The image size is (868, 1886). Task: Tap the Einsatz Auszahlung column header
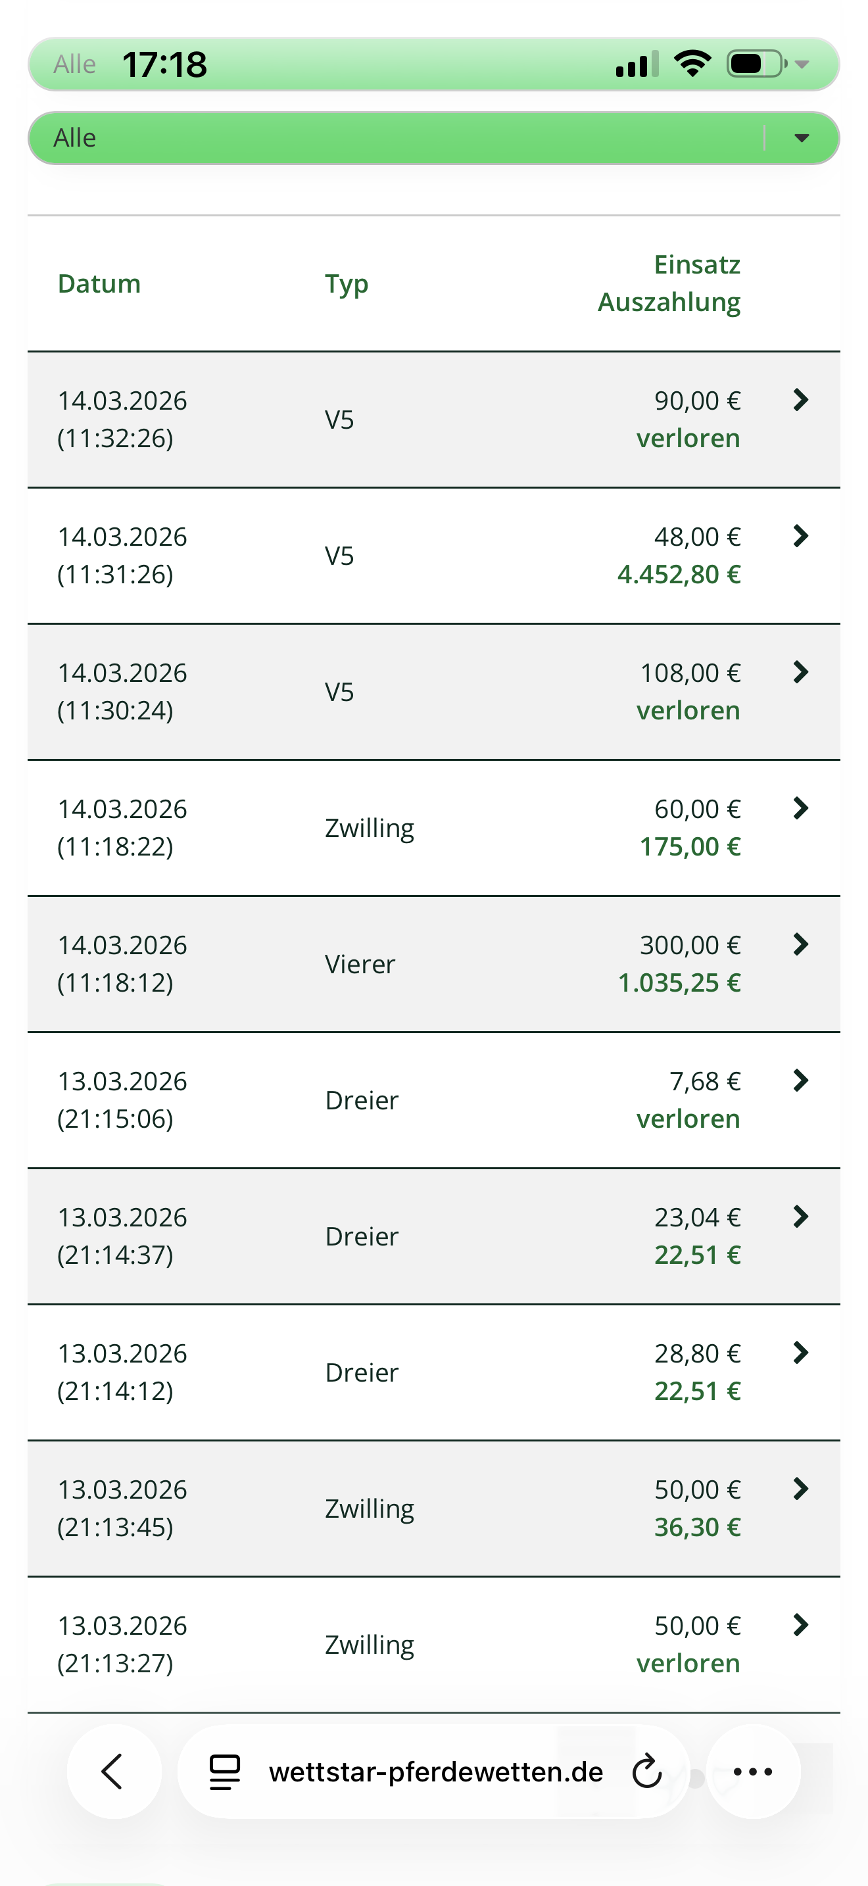click(x=669, y=283)
